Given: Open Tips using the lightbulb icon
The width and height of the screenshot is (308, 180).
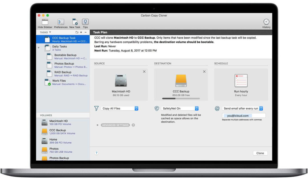Looking at the screenshot, I should [x=85, y=22].
